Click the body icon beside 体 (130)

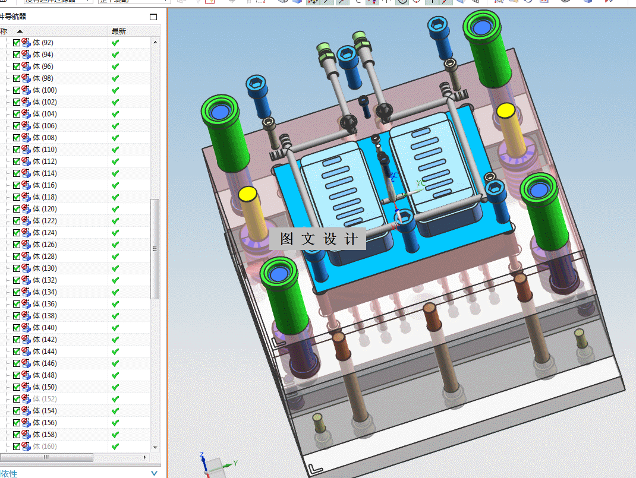(x=26, y=268)
